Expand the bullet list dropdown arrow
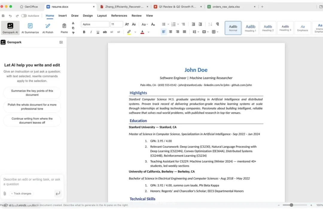The height and width of the screenshot is (209, 323). click(x=168, y=24)
